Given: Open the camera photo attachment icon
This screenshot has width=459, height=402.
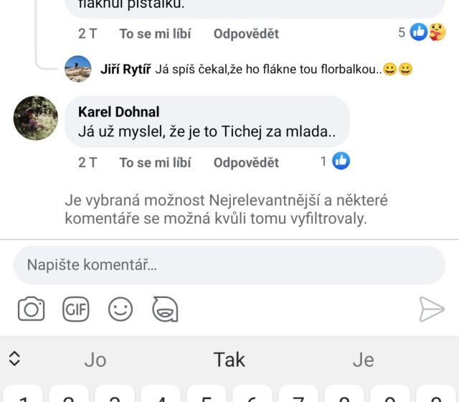Looking at the screenshot, I should tap(31, 309).
